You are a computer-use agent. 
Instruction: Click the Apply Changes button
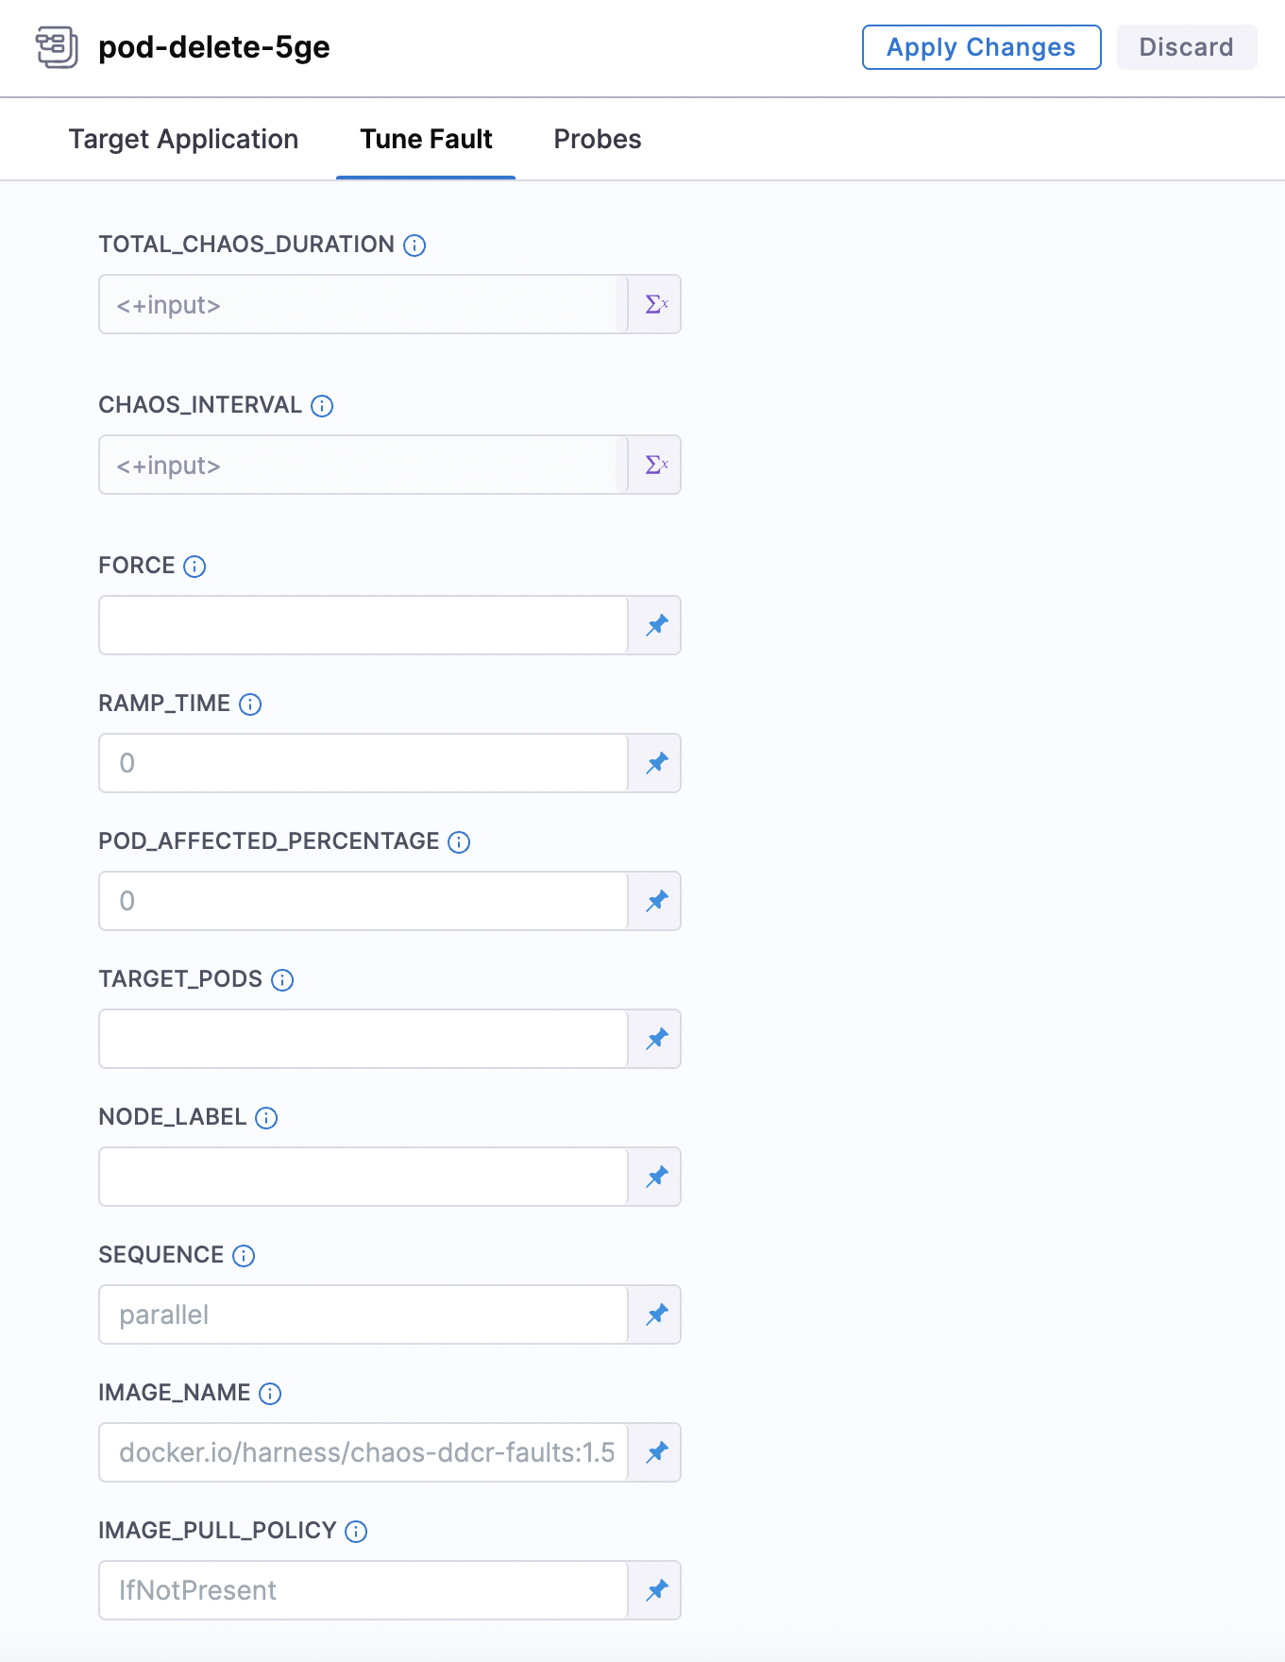pyautogui.click(x=980, y=46)
